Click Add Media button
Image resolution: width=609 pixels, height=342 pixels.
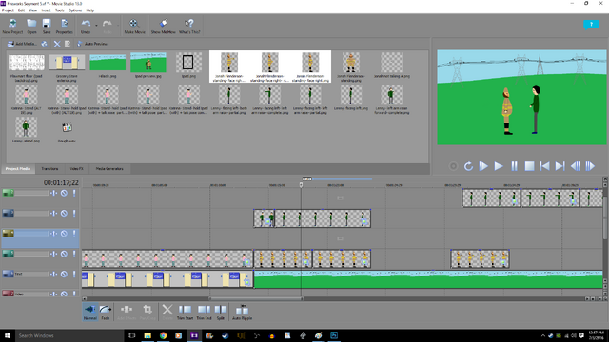23,44
